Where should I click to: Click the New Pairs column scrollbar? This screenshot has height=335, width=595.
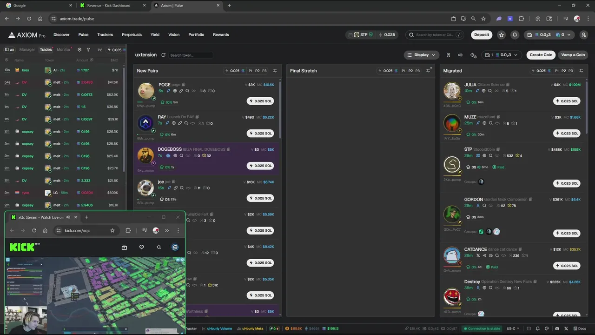click(280, 109)
